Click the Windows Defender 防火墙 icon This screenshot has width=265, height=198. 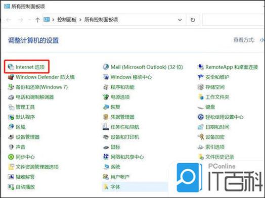11,77
